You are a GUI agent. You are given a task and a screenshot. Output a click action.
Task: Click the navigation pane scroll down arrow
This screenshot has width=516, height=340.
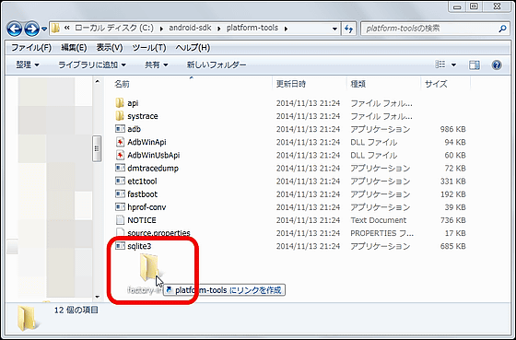97,297
